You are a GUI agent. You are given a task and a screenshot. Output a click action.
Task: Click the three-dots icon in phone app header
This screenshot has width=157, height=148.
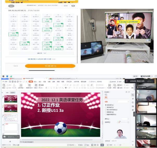click(66, 6)
